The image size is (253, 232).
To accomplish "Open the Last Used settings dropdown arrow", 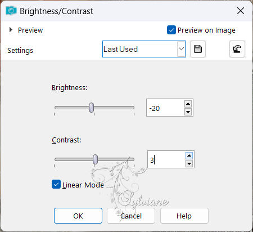I will tap(181, 49).
